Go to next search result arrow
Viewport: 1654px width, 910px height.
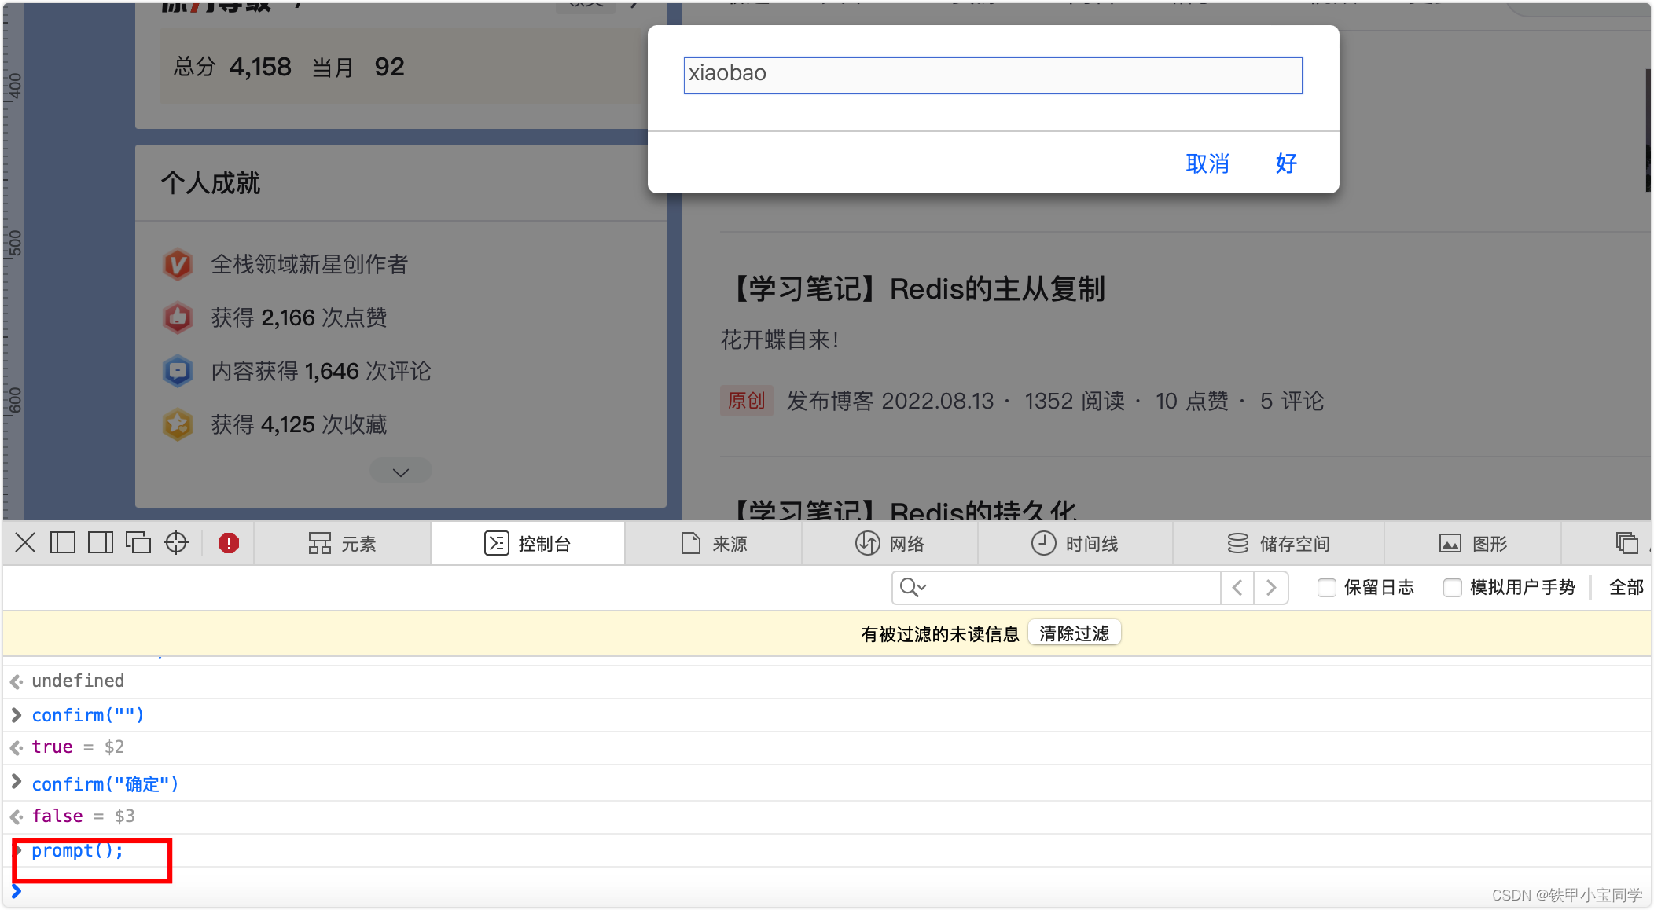(x=1271, y=587)
